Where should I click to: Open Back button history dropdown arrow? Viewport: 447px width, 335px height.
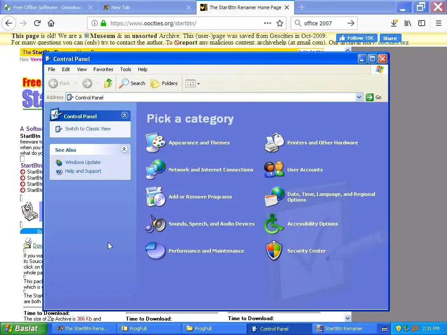75,83
